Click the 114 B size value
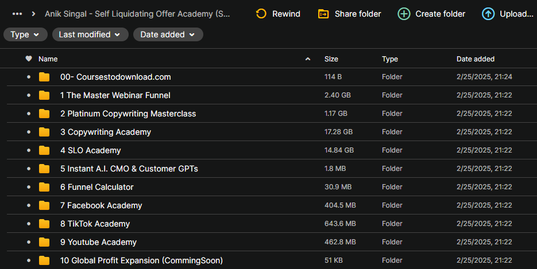Viewport: 537px width, 269px height. click(333, 77)
